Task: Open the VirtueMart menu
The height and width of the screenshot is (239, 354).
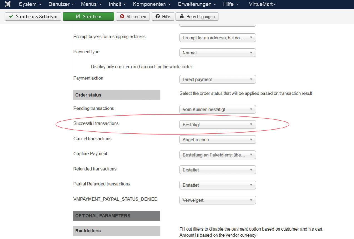Action: [263, 4]
